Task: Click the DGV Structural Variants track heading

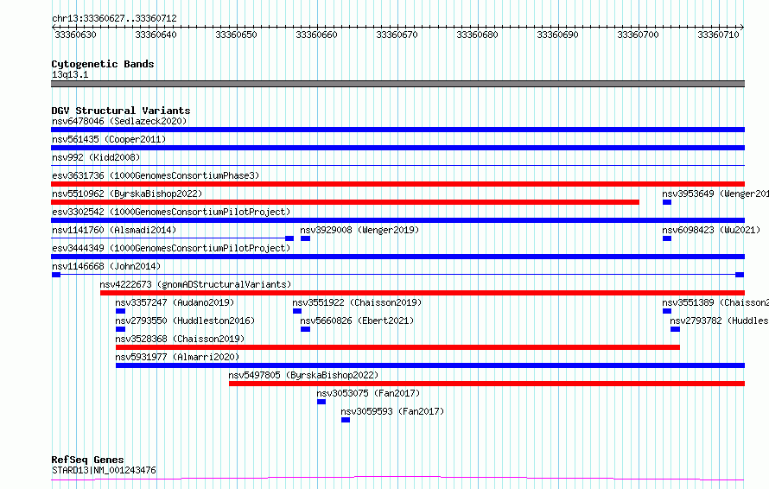Action: tap(121, 111)
